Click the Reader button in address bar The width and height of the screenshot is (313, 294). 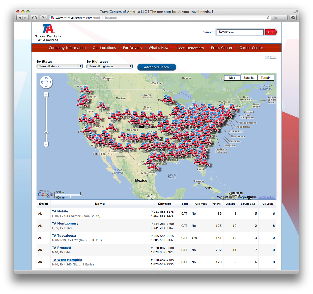coord(279,18)
